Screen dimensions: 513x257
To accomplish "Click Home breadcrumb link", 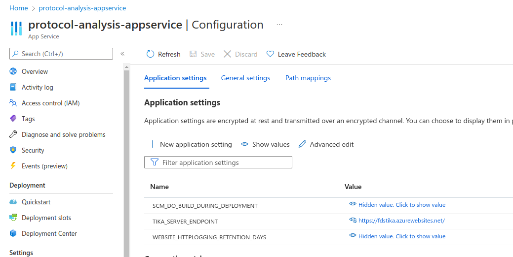I will tap(19, 8).
